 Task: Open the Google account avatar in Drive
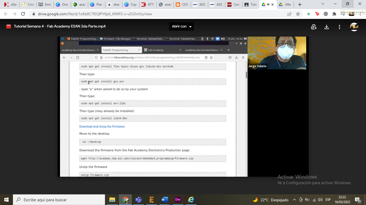(354, 27)
